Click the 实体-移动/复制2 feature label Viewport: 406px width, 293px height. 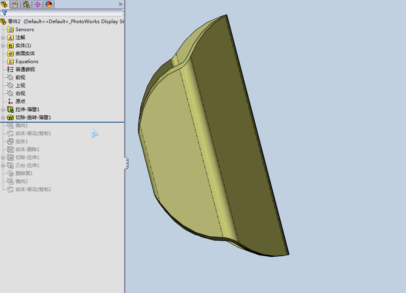point(33,189)
